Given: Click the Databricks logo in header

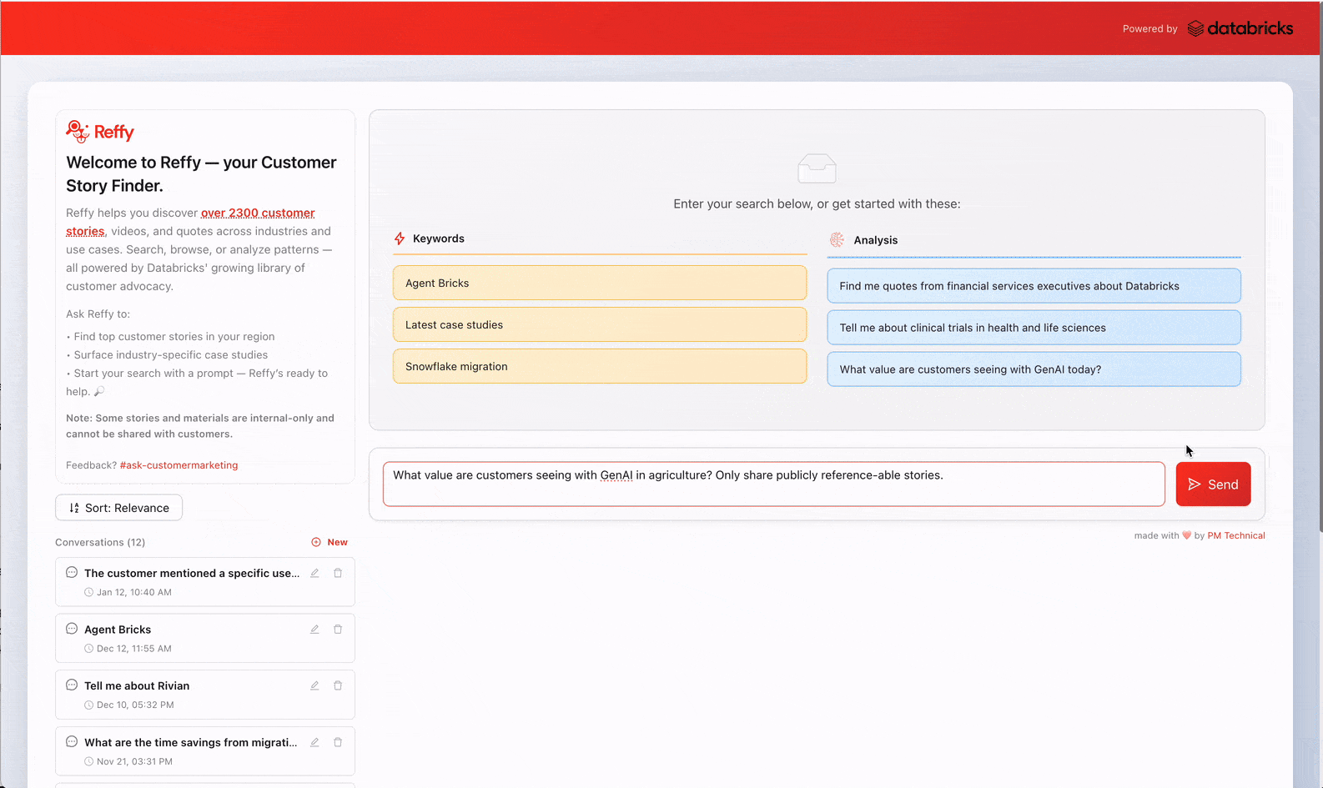Looking at the screenshot, I should [x=1240, y=28].
